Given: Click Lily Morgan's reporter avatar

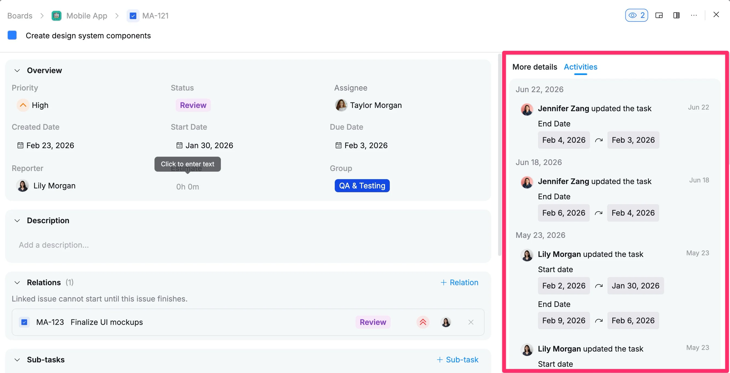Looking at the screenshot, I should 23,186.
